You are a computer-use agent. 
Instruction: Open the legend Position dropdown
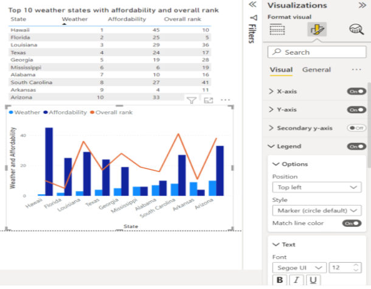(317, 187)
